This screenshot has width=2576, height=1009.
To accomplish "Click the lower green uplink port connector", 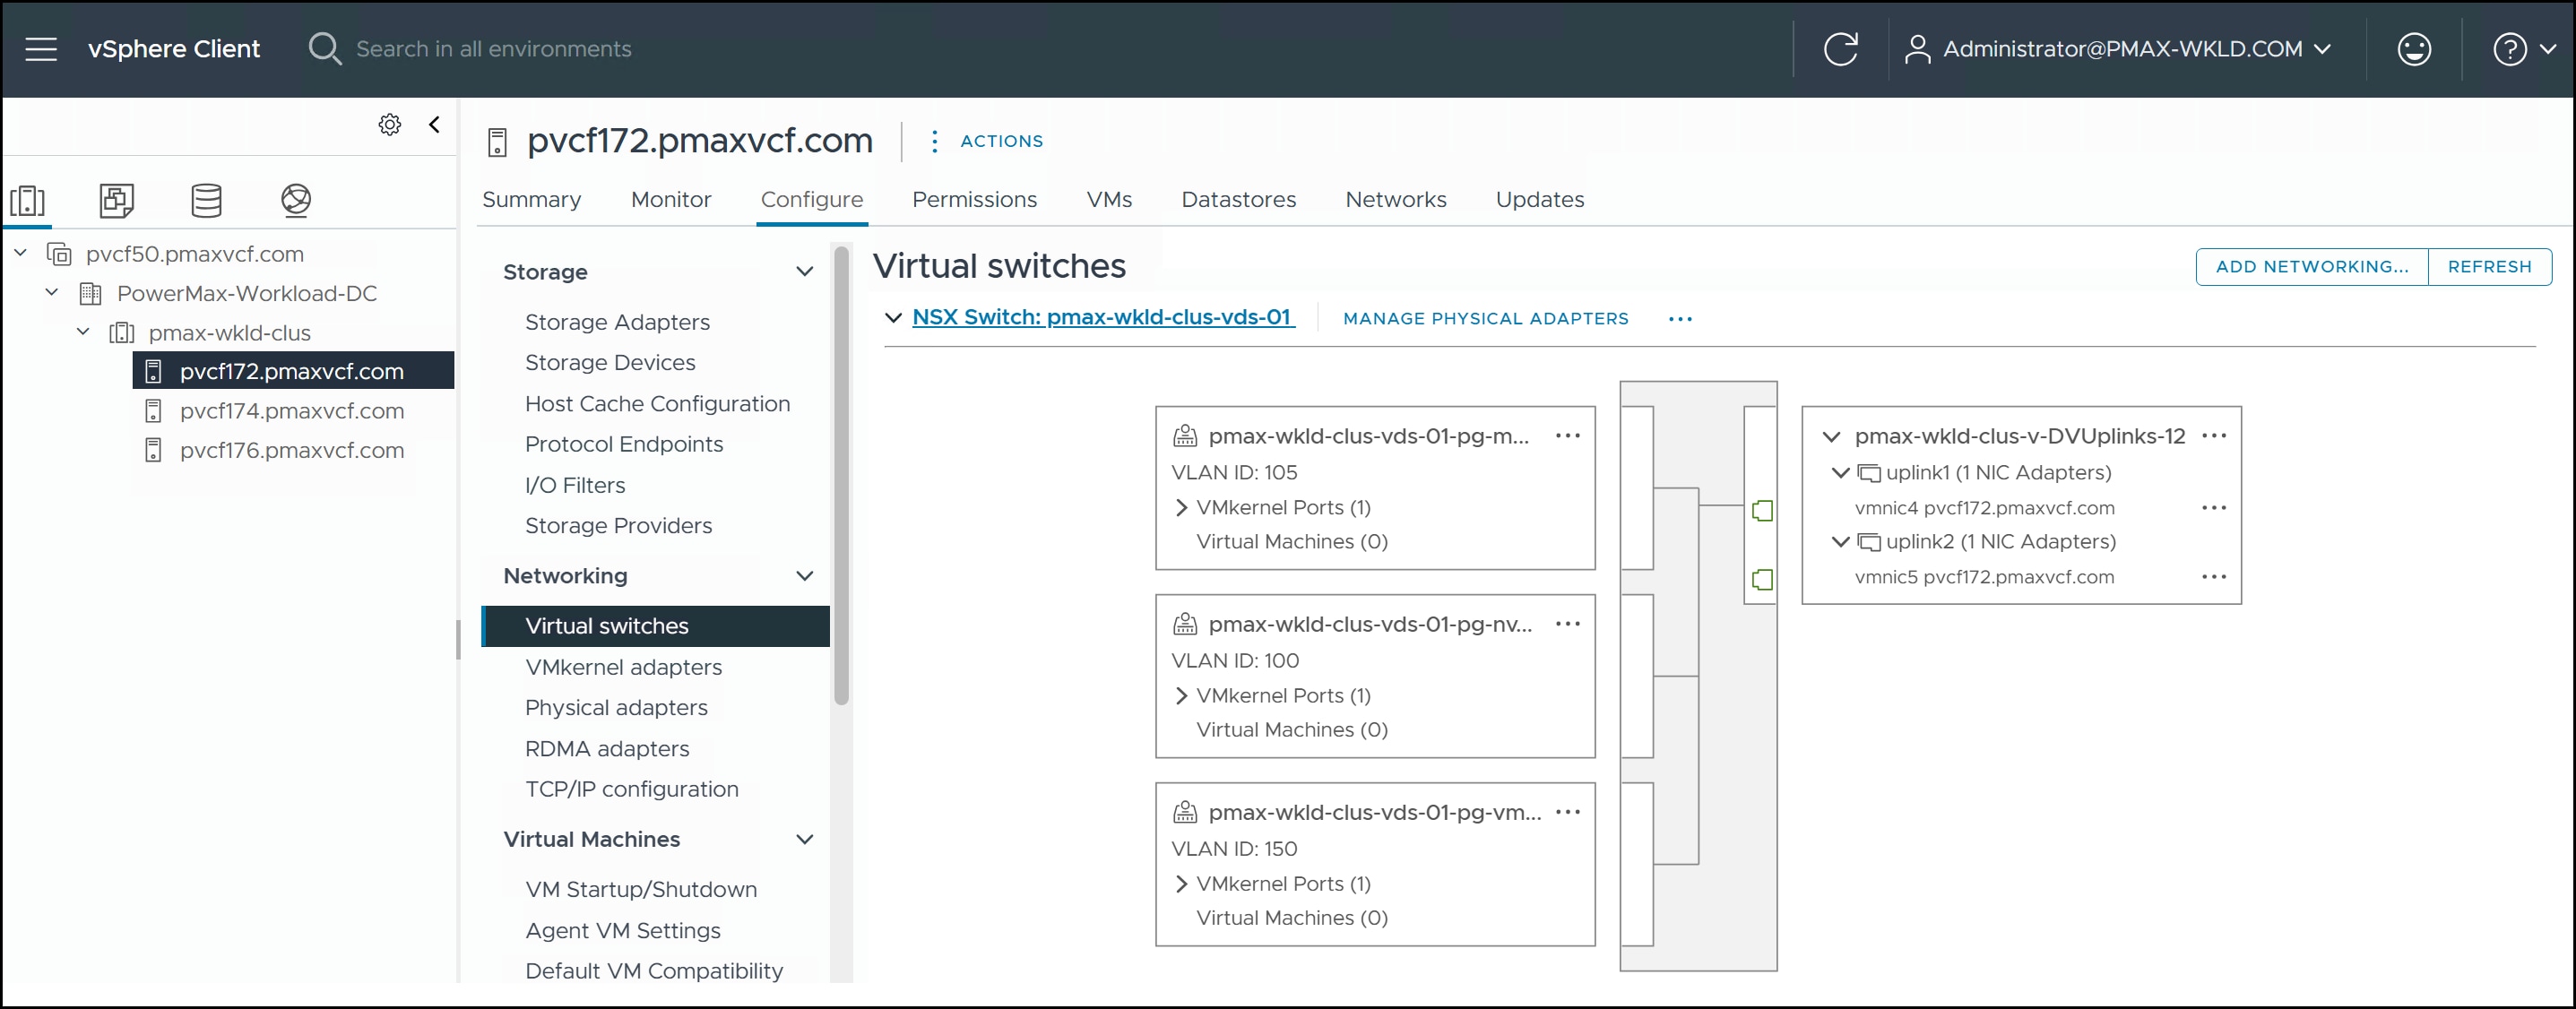I will [1762, 580].
